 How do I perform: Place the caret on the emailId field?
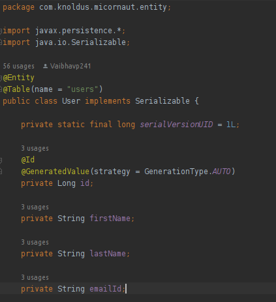pos(106,289)
